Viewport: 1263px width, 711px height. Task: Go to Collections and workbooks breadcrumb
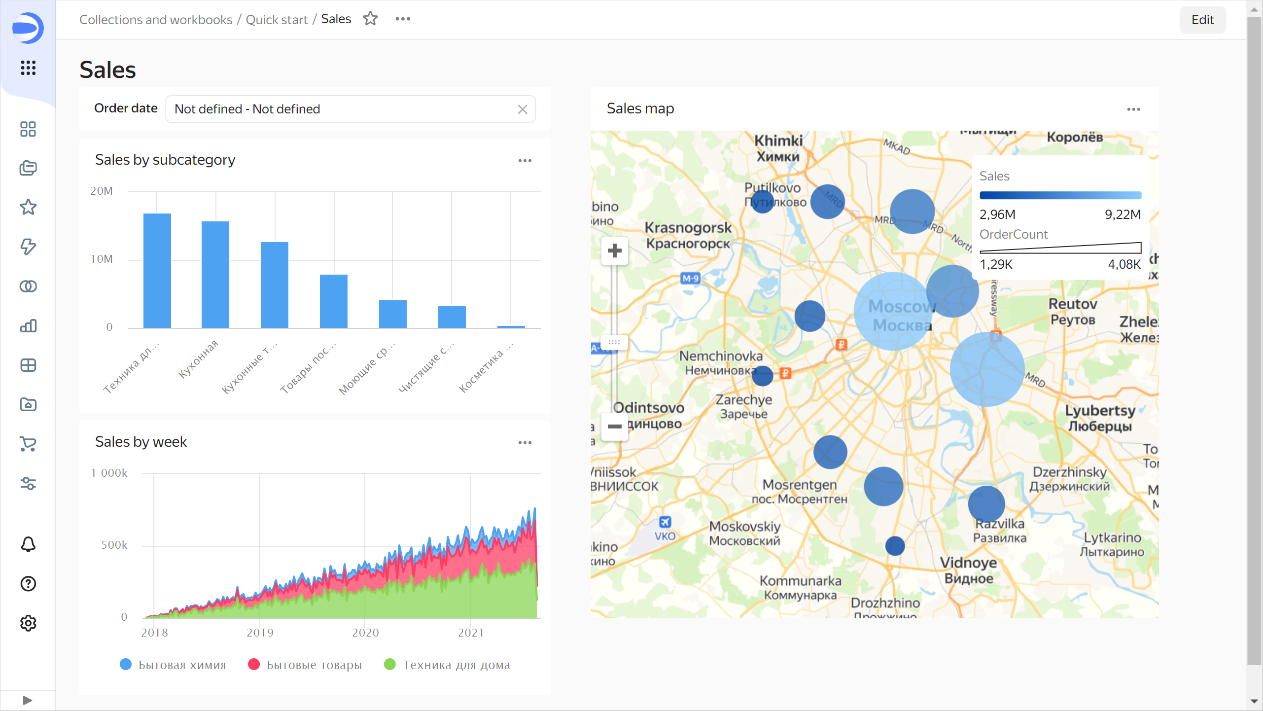coord(156,20)
